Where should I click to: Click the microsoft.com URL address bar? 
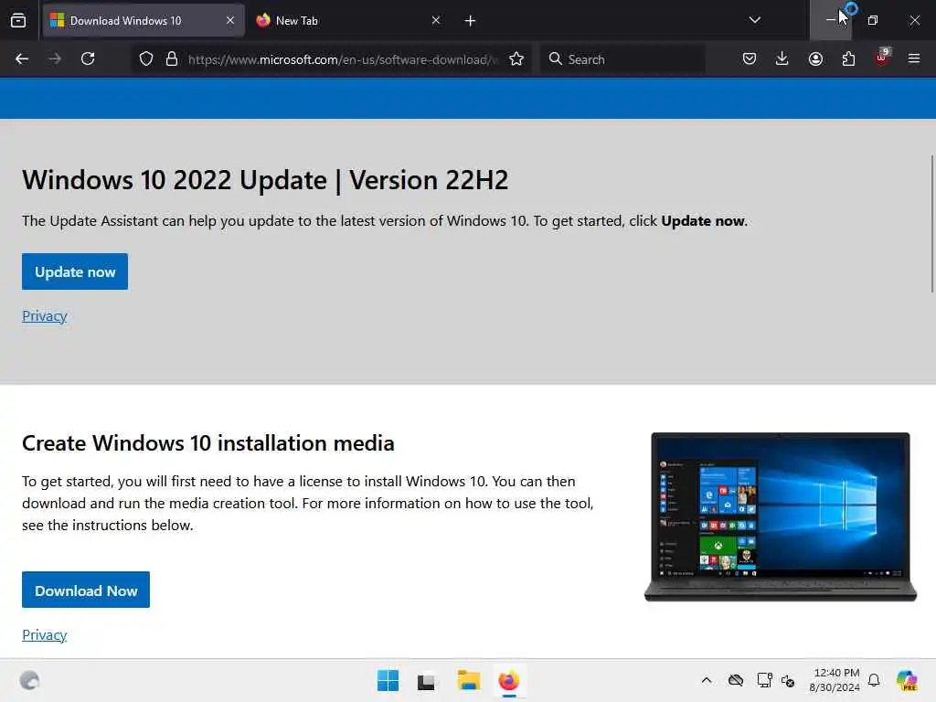[344, 59]
